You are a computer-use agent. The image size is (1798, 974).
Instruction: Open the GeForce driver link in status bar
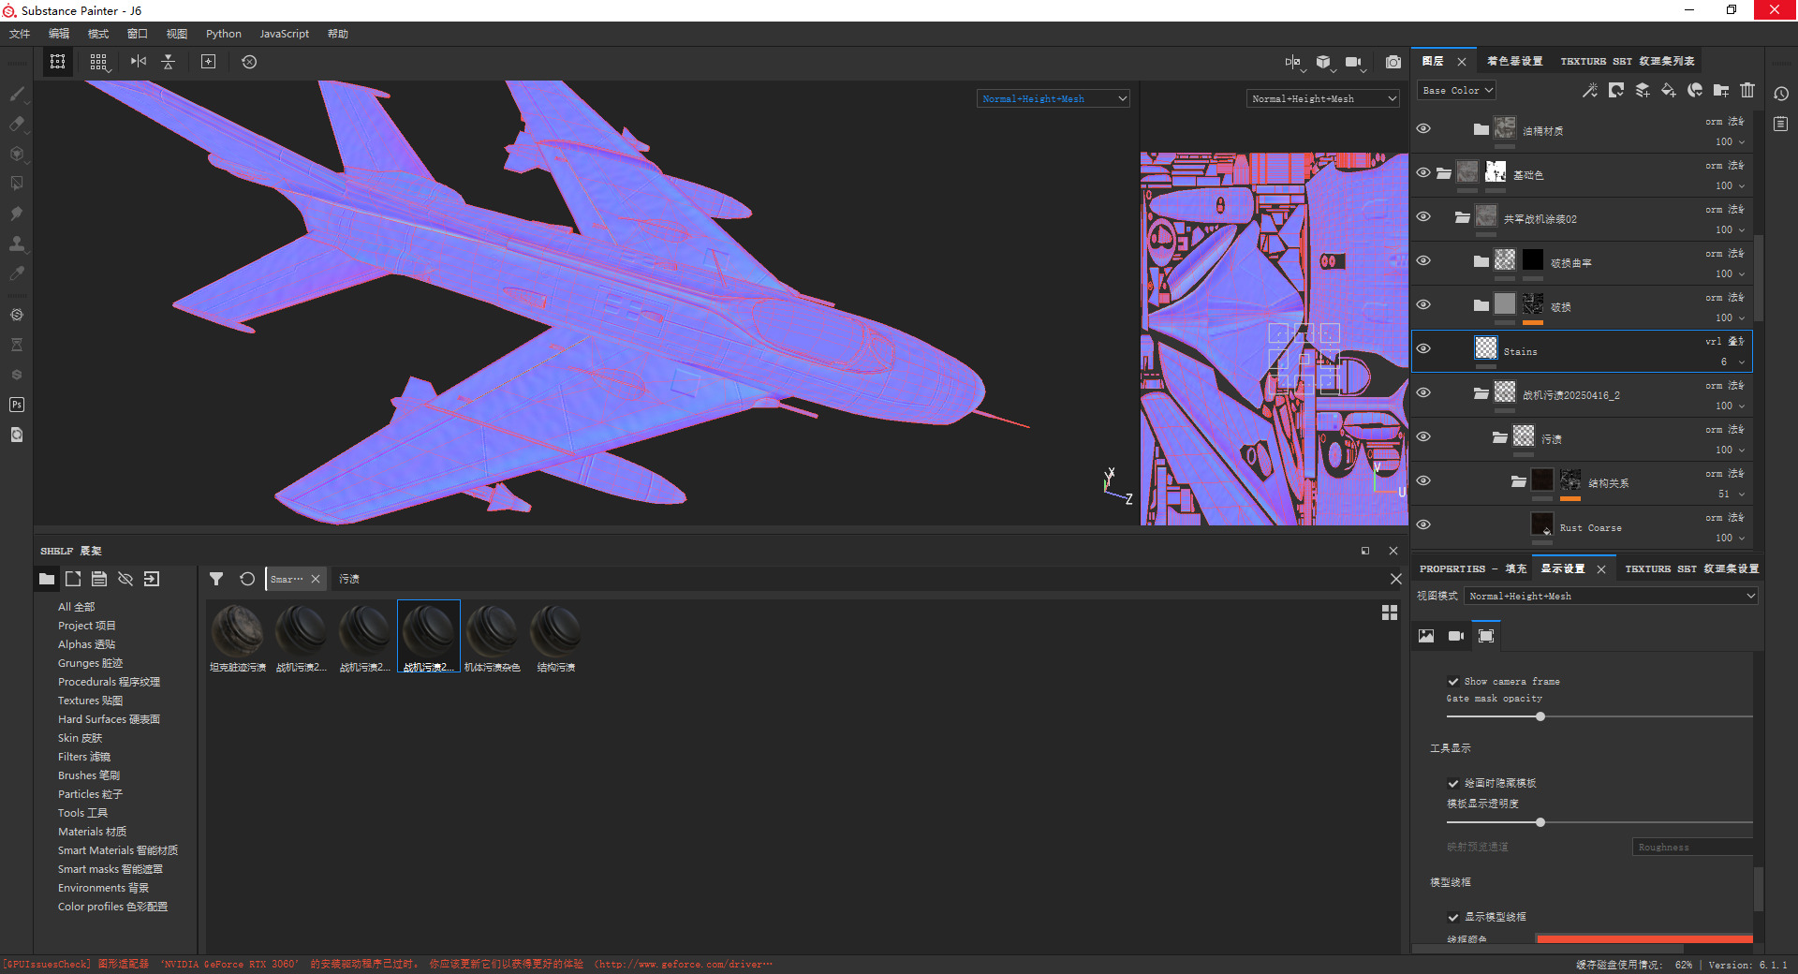(684, 965)
